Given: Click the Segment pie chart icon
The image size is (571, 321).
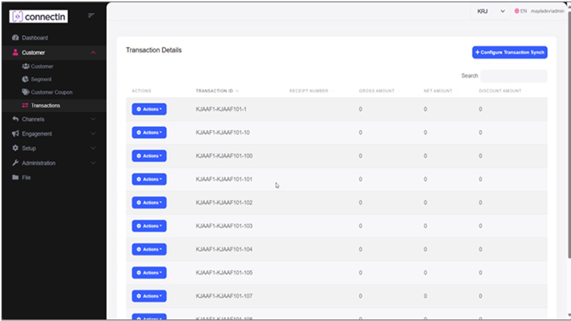Looking at the screenshot, I should (x=25, y=79).
